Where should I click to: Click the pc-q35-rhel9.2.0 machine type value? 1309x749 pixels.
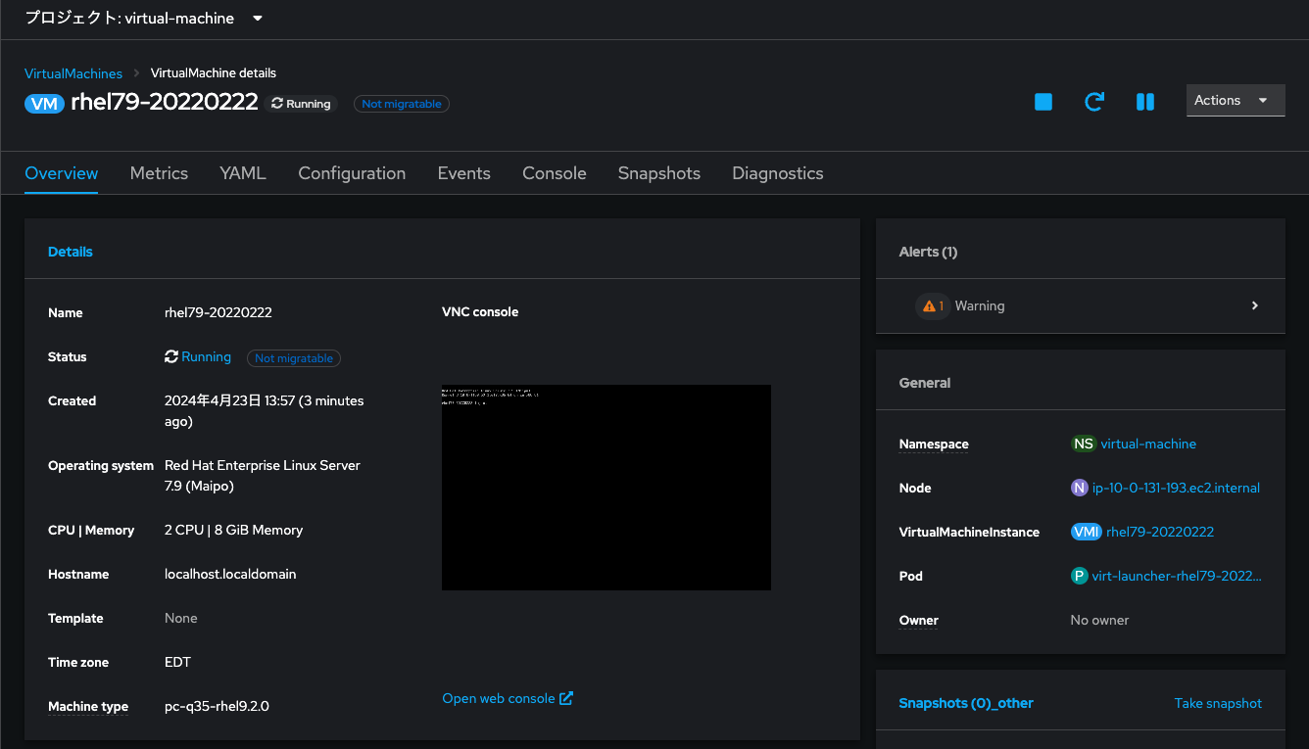click(x=217, y=706)
